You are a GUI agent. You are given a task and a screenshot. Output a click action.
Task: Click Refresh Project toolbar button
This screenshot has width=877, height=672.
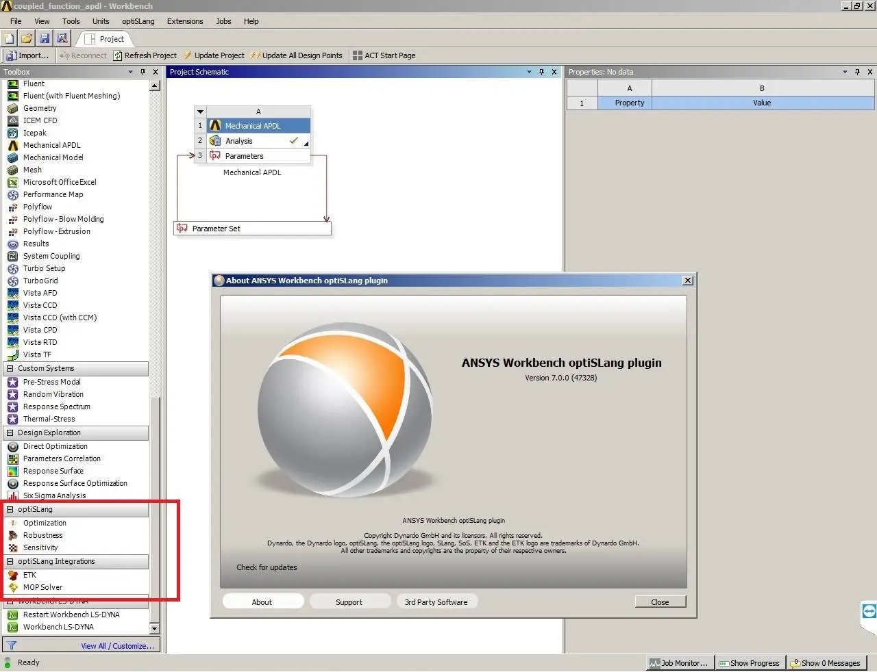click(x=145, y=55)
